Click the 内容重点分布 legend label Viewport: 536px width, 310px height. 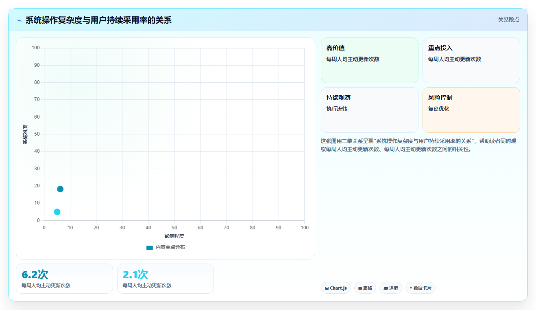(x=170, y=247)
